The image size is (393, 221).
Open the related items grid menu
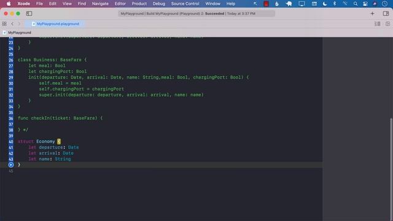pyautogui.click(x=4, y=24)
